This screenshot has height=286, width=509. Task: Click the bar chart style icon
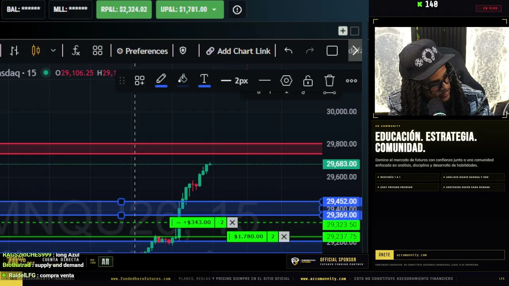pyautogui.click(x=14, y=51)
